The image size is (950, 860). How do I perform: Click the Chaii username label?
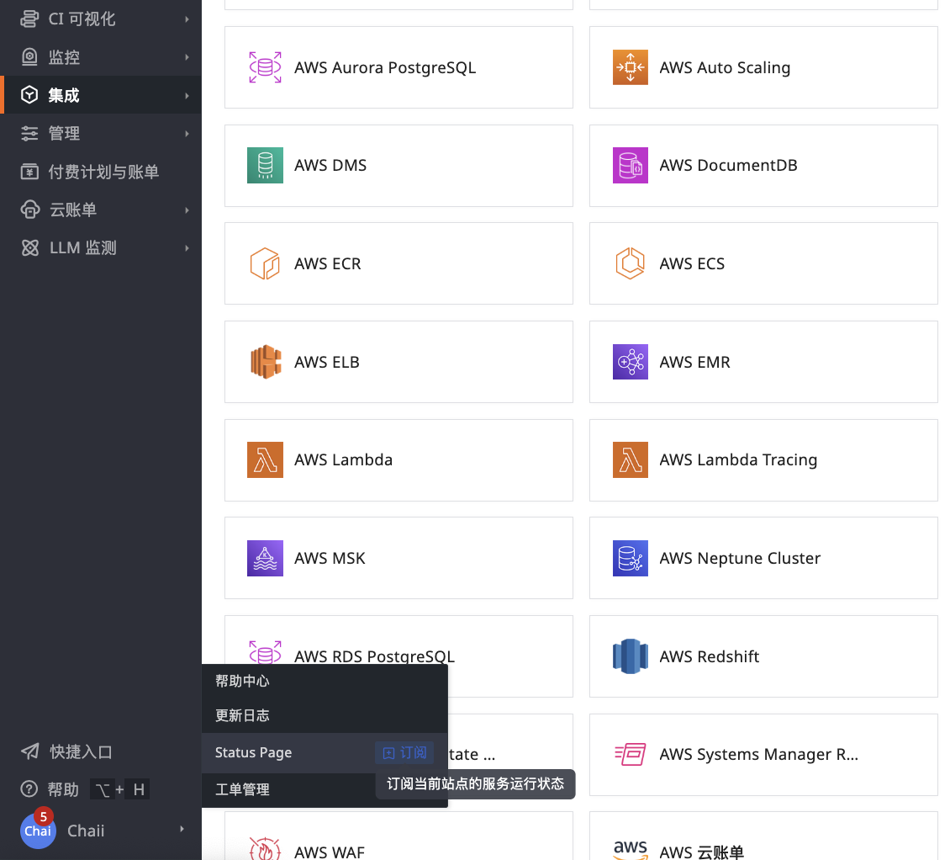click(x=86, y=831)
